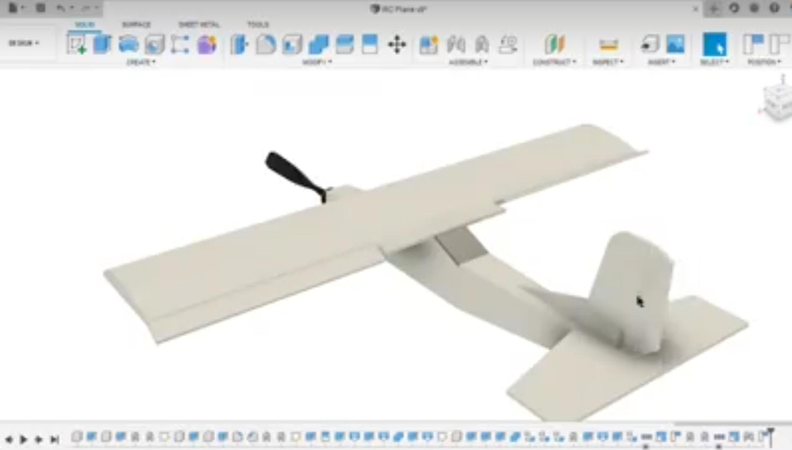
Task: Select the Hole tool
Action: click(155, 45)
